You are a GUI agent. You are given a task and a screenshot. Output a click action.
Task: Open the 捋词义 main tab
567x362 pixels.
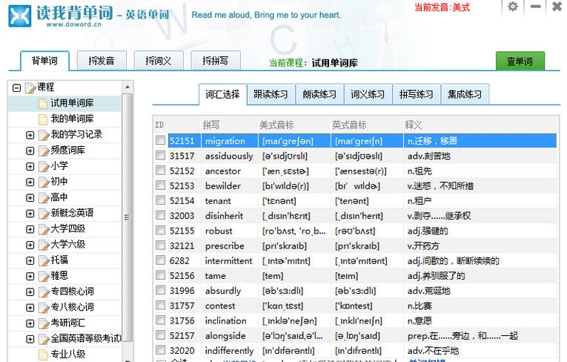(159, 61)
